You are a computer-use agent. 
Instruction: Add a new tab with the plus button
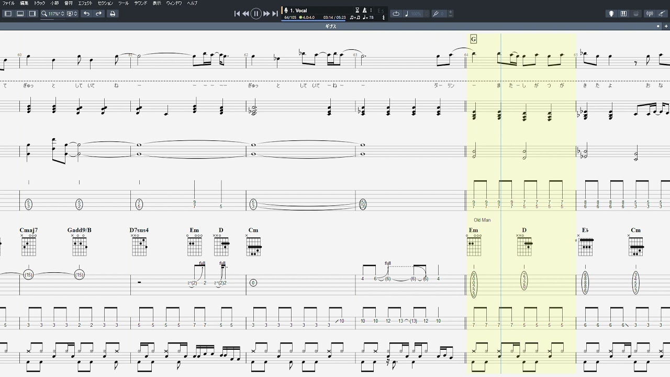pyautogui.click(x=665, y=26)
